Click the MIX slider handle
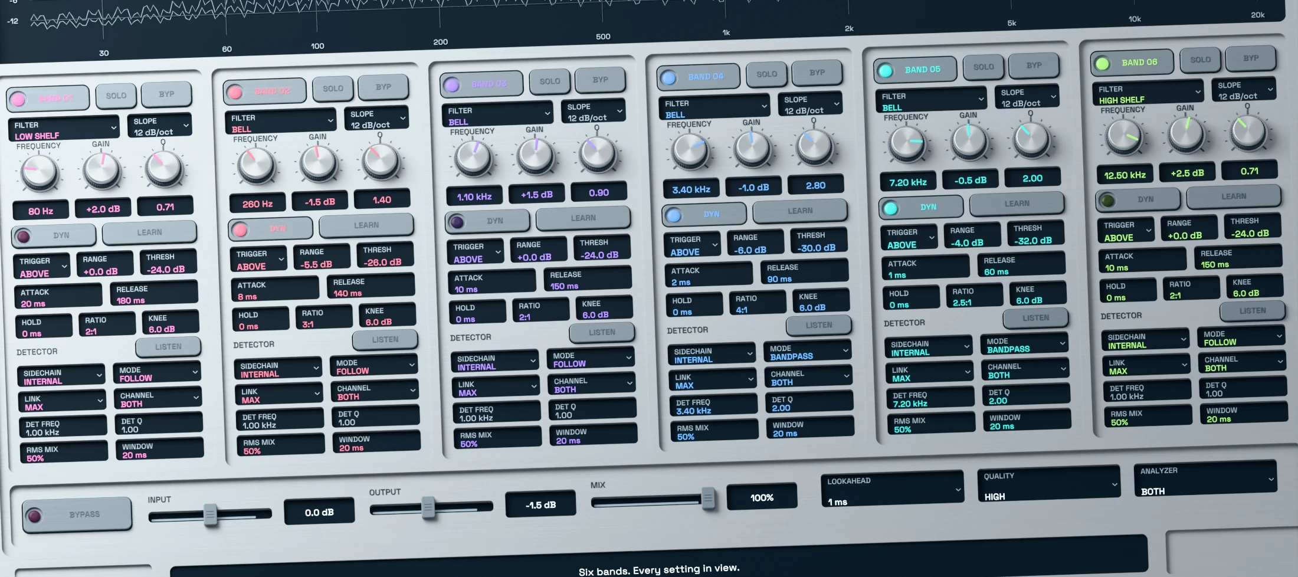This screenshot has height=577, width=1298. [x=709, y=499]
